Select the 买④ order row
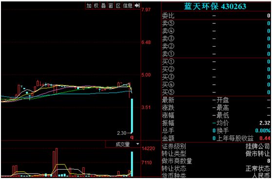This screenshot has height=179, width=272. point(216,85)
